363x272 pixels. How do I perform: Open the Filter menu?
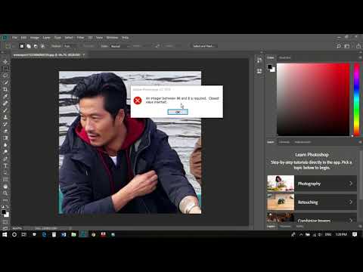[80, 38]
